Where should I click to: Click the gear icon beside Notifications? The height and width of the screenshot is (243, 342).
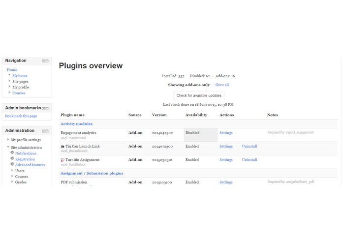click(x=12, y=152)
